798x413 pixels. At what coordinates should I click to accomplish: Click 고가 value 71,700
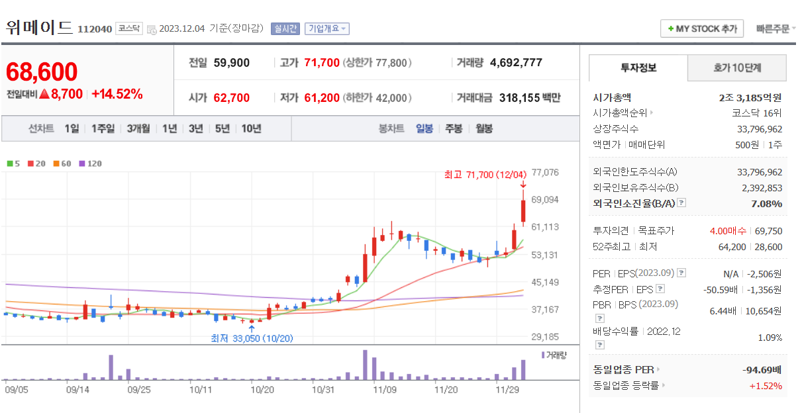(322, 63)
